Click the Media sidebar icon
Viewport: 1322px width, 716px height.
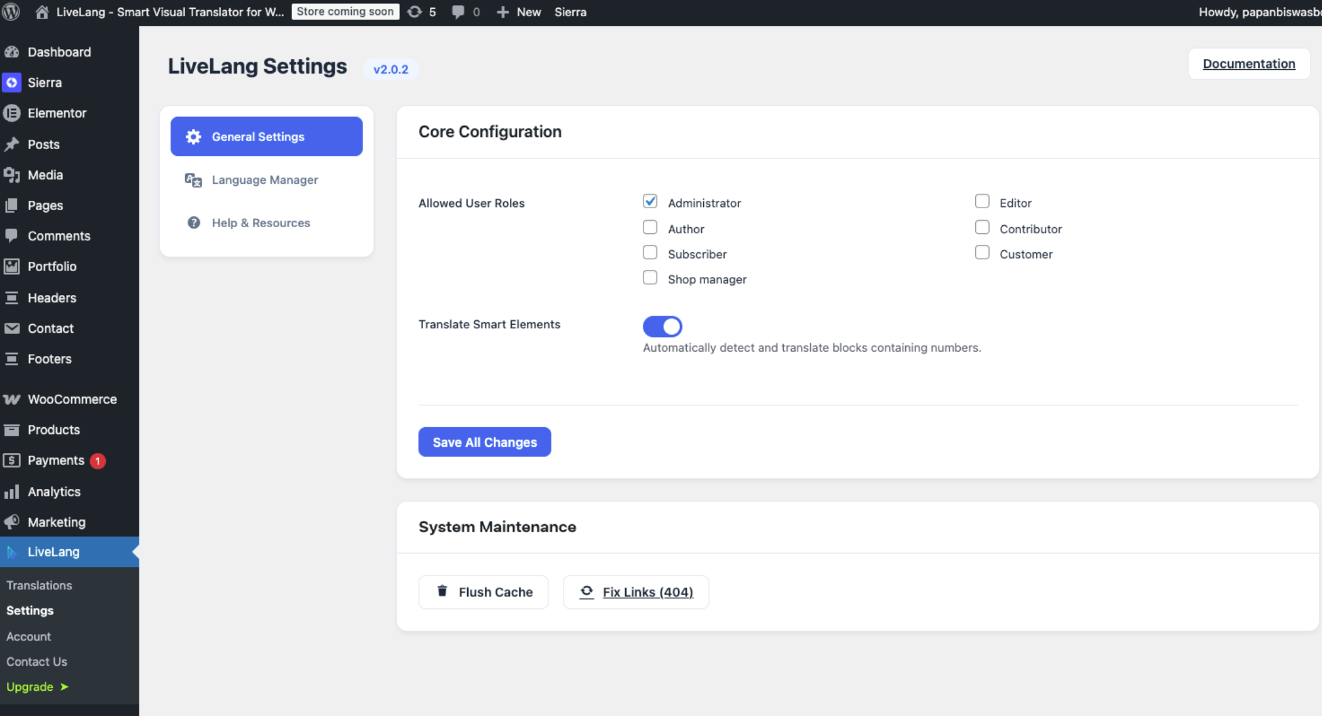tap(12, 175)
